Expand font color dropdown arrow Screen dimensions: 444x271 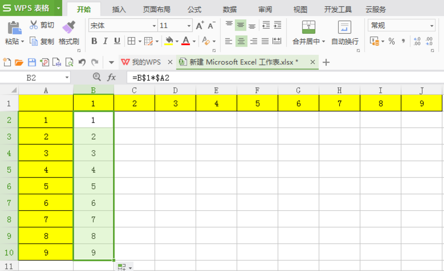point(194,42)
